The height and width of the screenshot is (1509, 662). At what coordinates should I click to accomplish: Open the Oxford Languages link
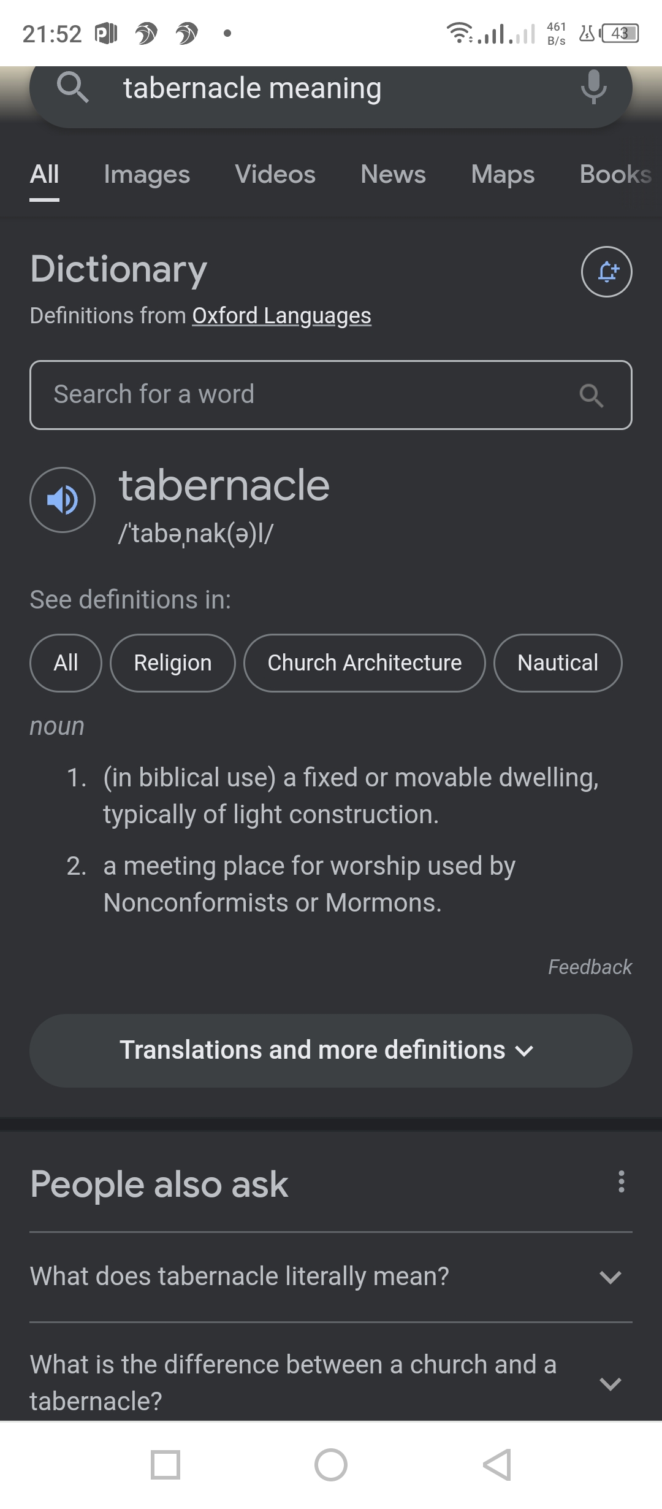pyautogui.click(x=281, y=316)
